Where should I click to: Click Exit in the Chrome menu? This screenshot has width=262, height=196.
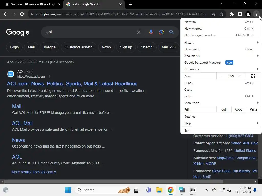pyautogui.click(x=221, y=130)
